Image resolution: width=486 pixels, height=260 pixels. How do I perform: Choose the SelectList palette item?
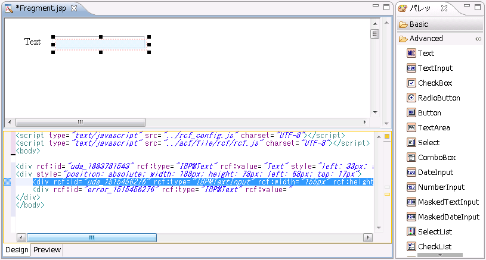coord(435,232)
